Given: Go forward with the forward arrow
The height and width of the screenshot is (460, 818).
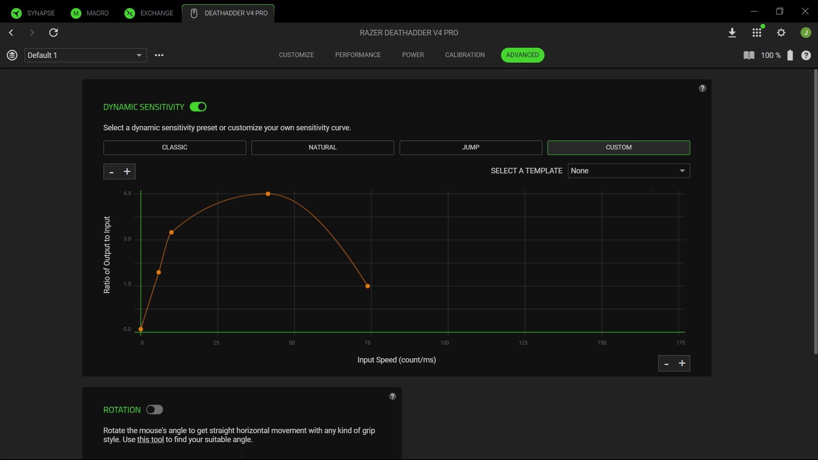Looking at the screenshot, I should pos(32,32).
